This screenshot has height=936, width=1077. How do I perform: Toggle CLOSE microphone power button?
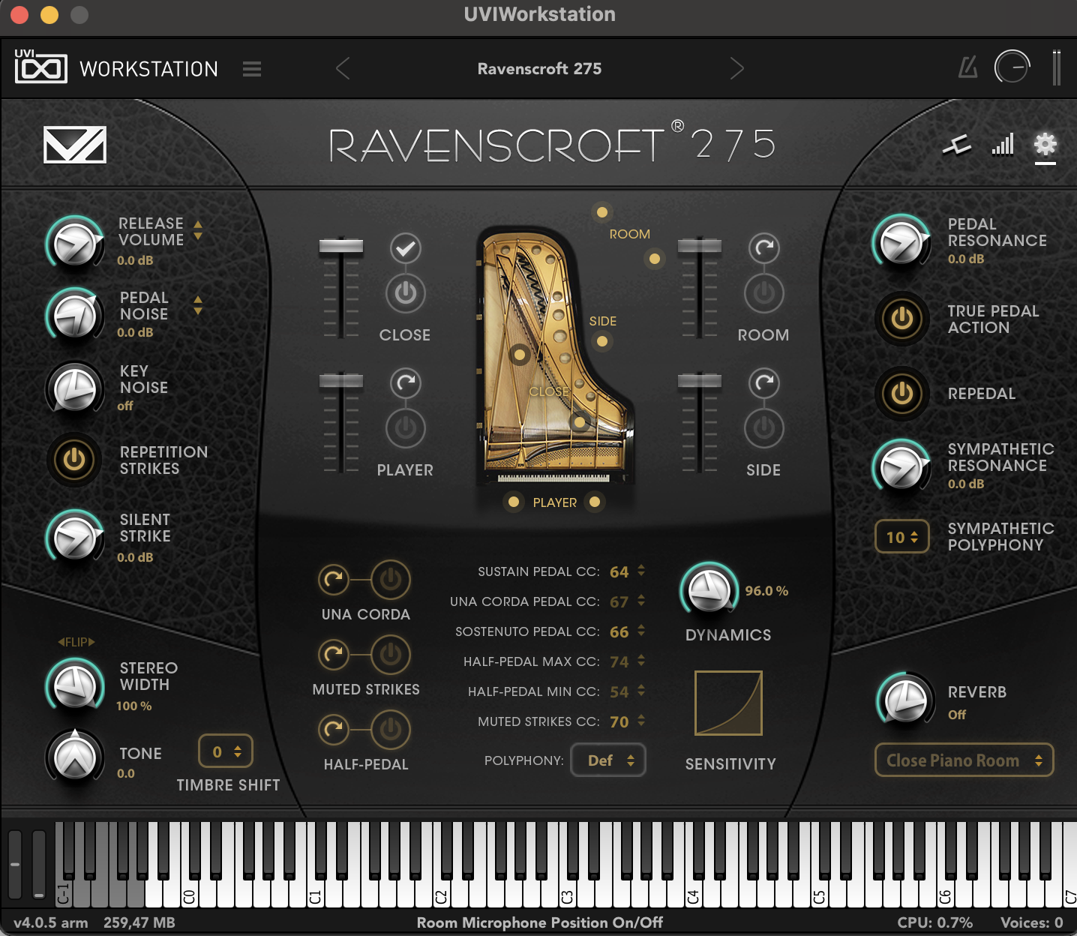(406, 293)
